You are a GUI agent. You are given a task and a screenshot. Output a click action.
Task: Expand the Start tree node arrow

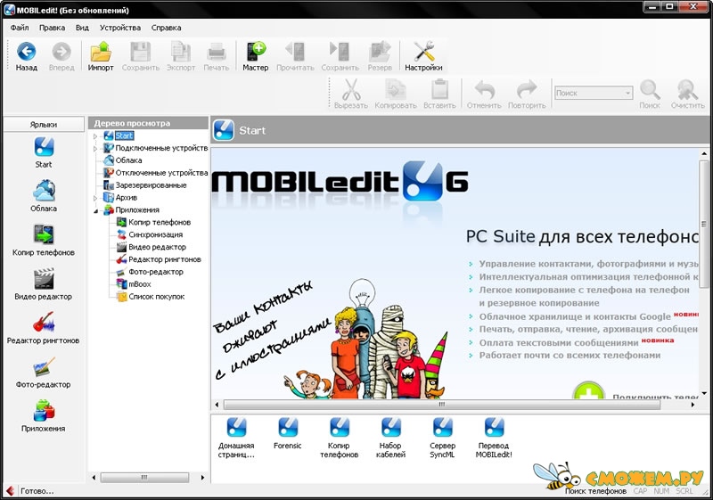coord(95,135)
